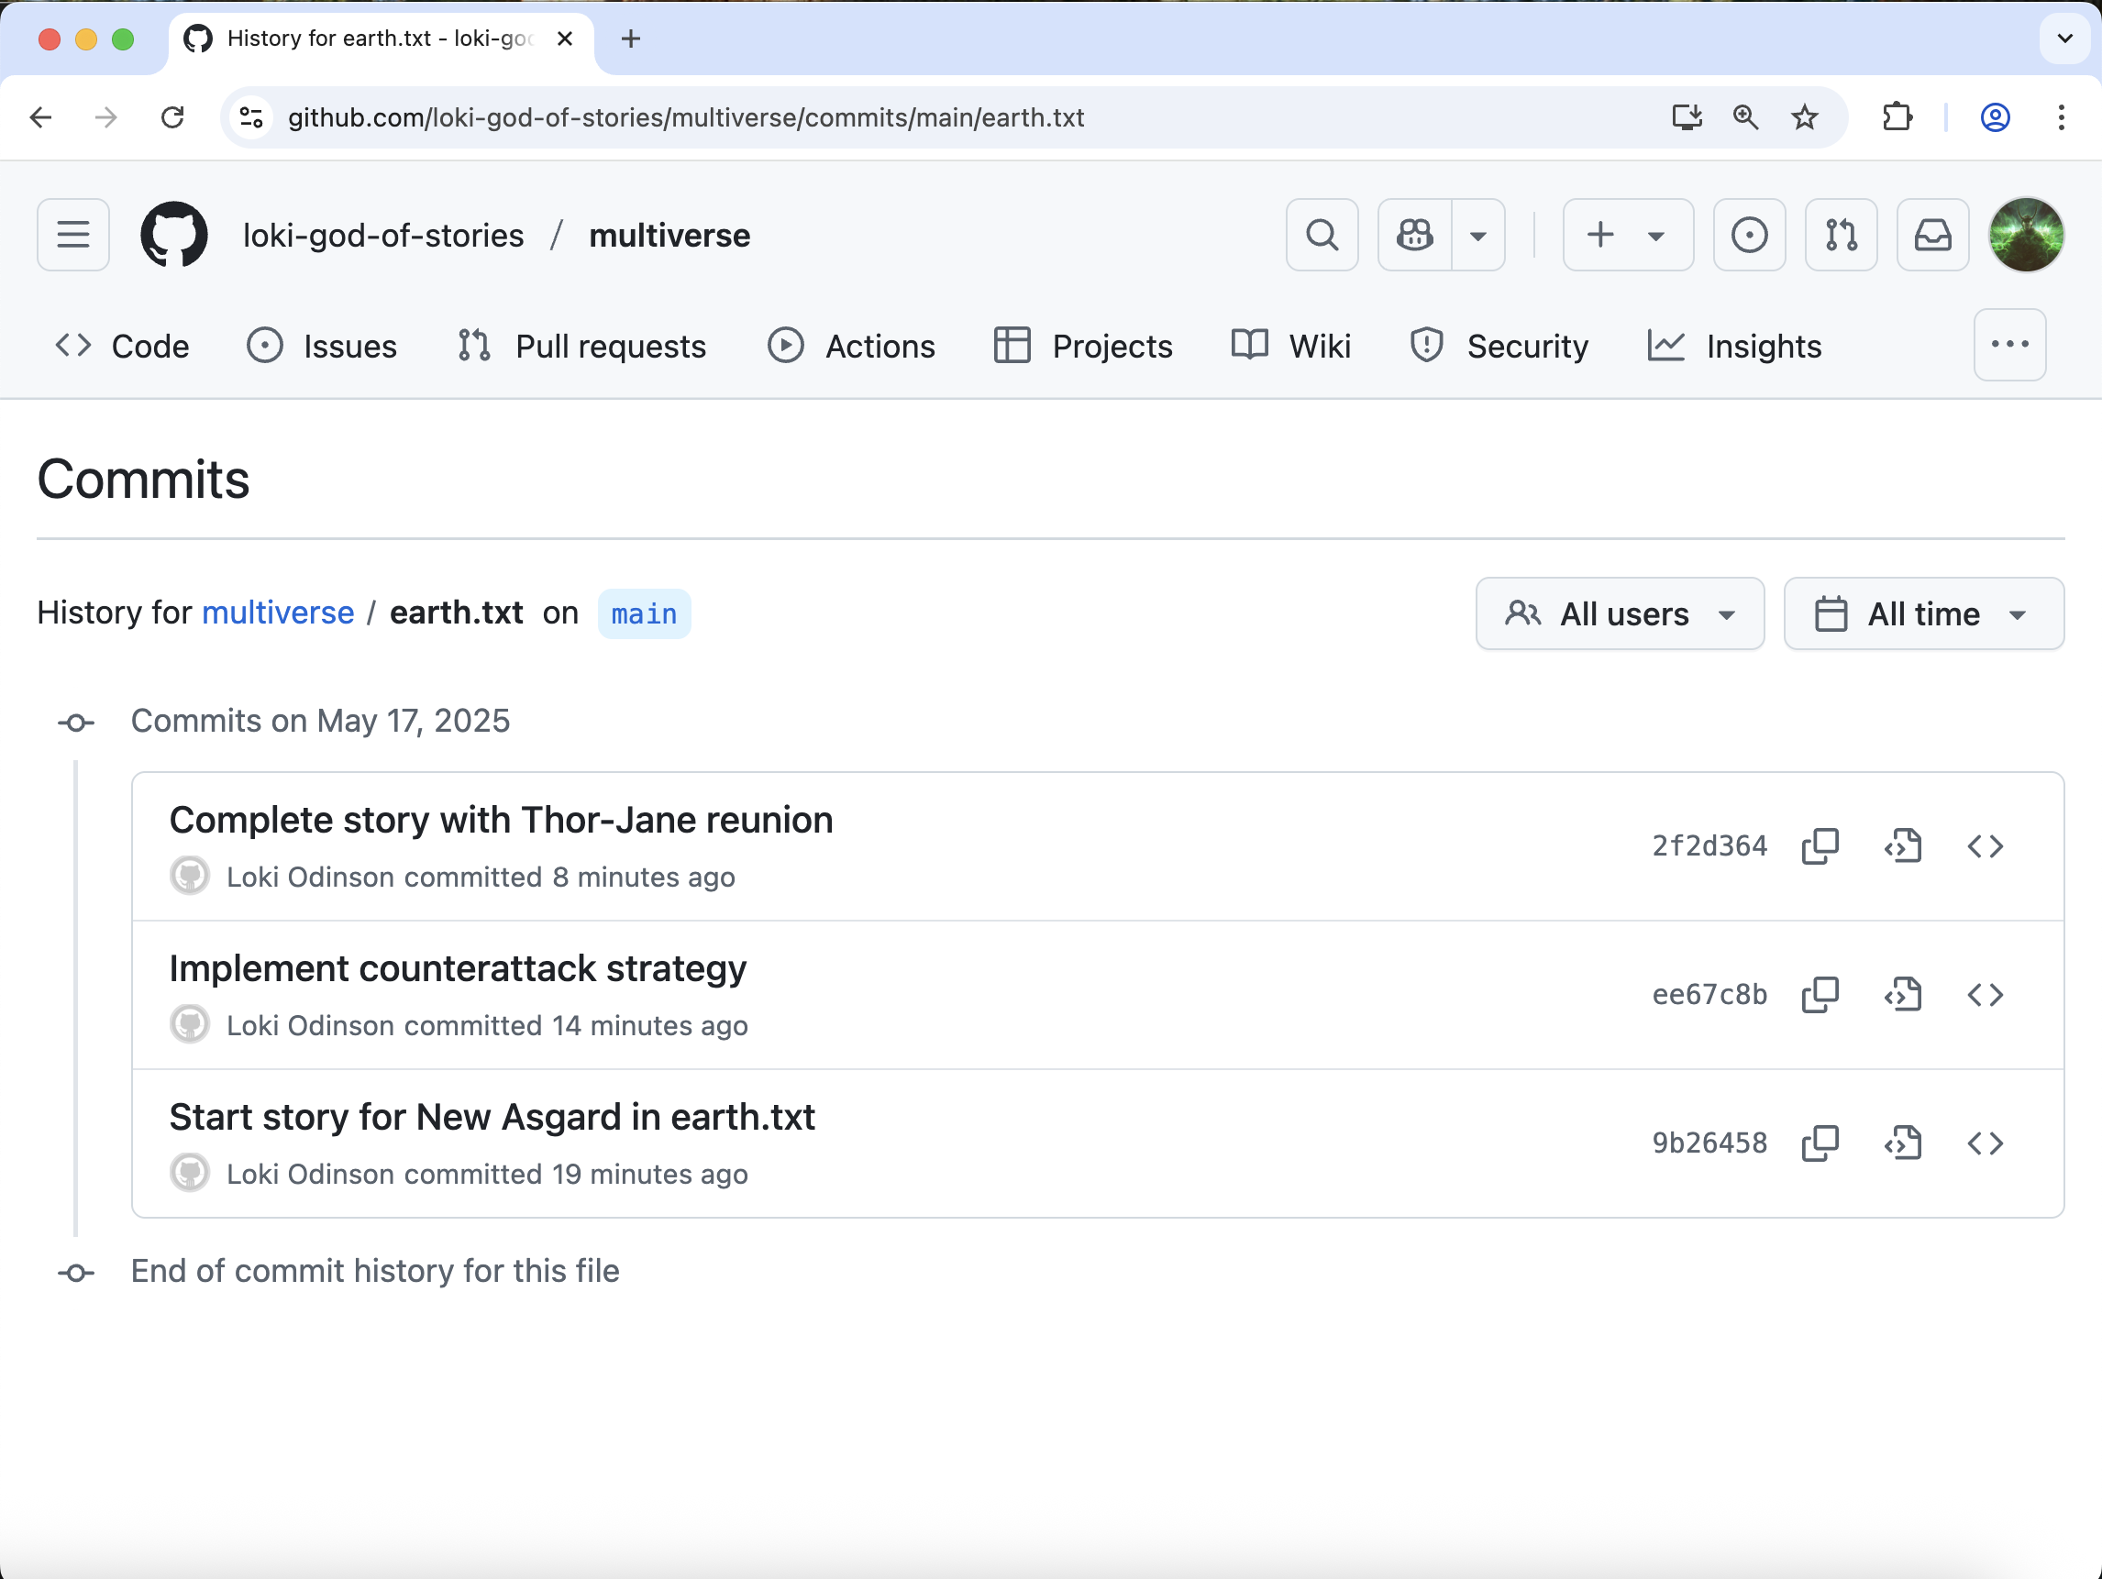
Task: Click the browser address bar URL
Action: pyautogui.click(x=684, y=117)
